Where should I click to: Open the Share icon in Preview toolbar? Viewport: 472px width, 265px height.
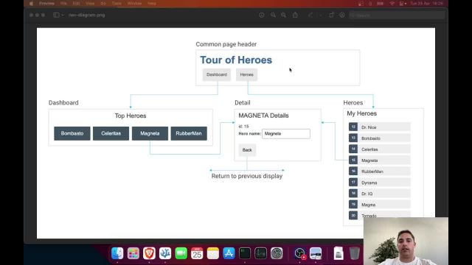click(295, 15)
